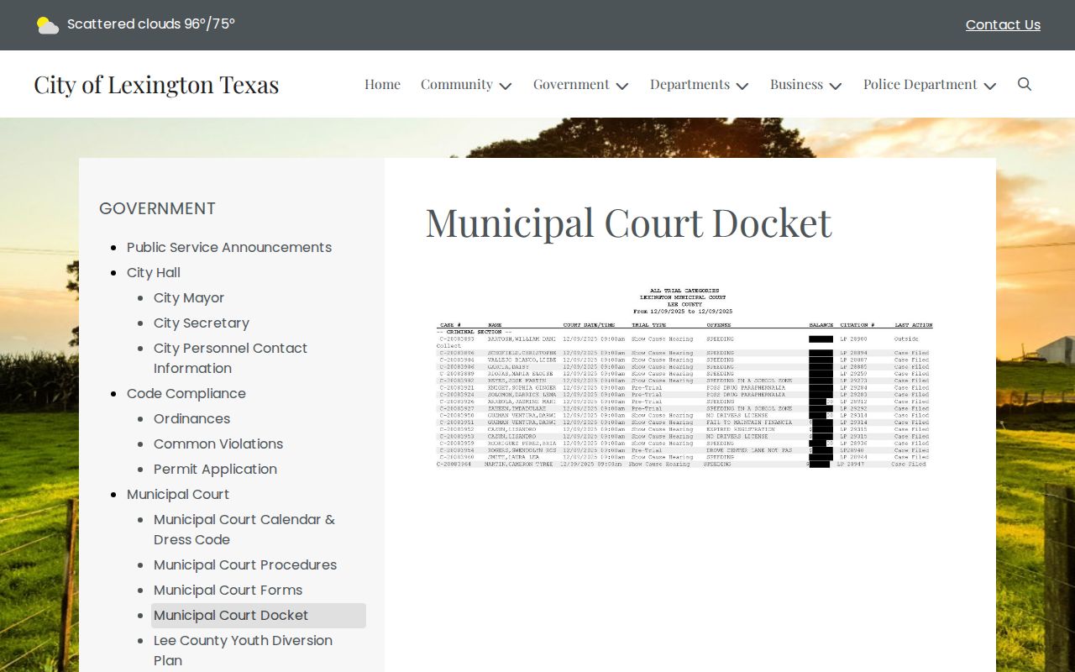
Task: Open the Government menu item
Action: (571, 84)
